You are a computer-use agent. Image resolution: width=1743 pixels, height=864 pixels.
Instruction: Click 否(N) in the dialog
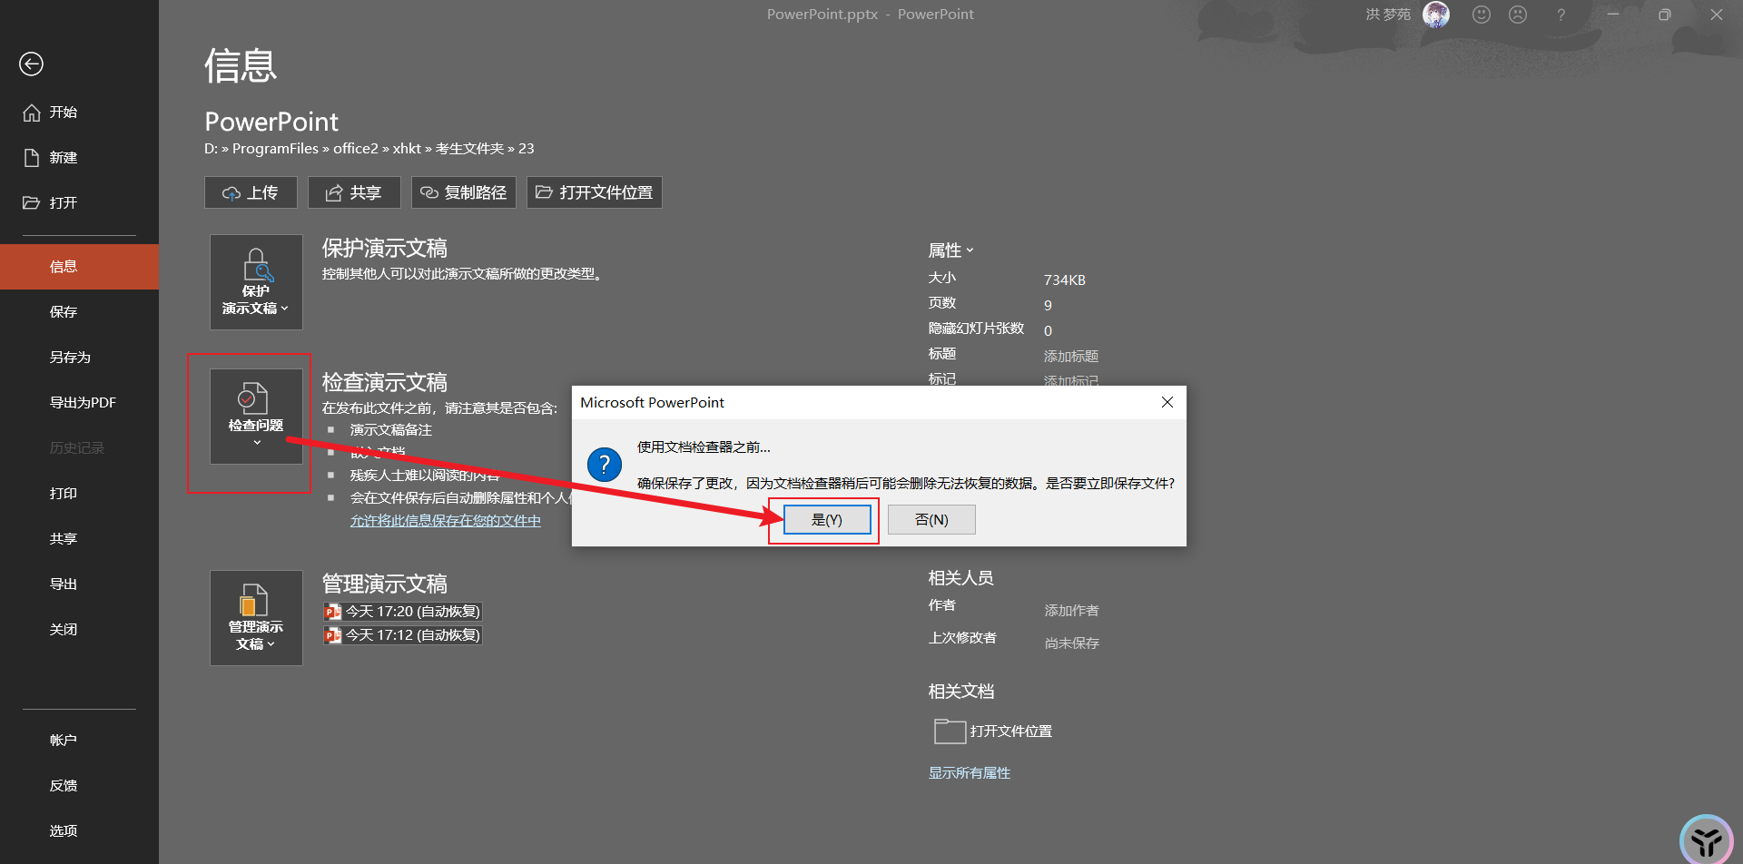click(931, 520)
